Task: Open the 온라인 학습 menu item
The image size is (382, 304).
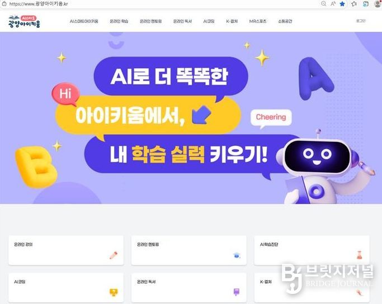Action: coord(119,21)
